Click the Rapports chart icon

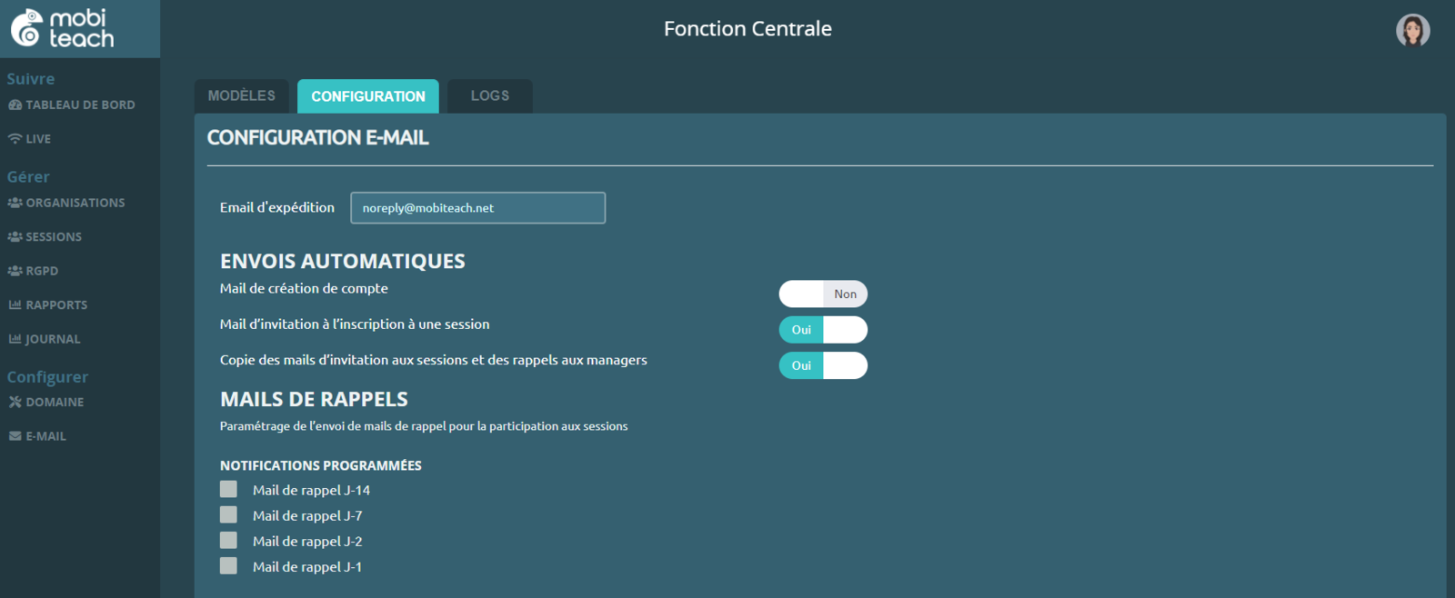tap(15, 304)
